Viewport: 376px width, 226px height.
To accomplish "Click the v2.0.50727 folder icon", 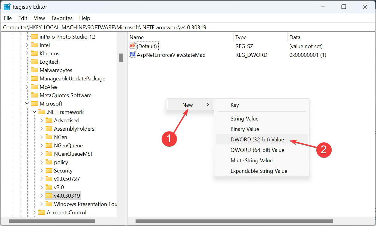I will 49,179.
